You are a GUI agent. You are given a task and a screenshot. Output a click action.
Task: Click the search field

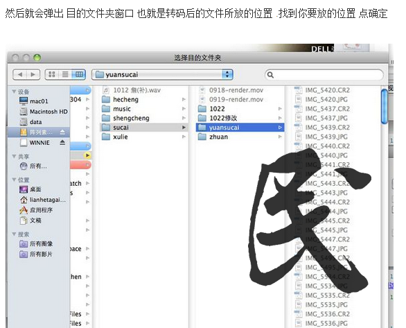pyautogui.click(x=324, y=75)
